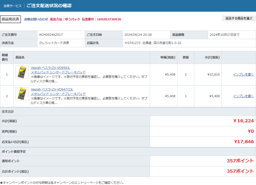Click the 357ポイント value in 合計ポイント row
Image resolution: width=256 pixels, height=185 pixels.
click(x=240, y=171)
